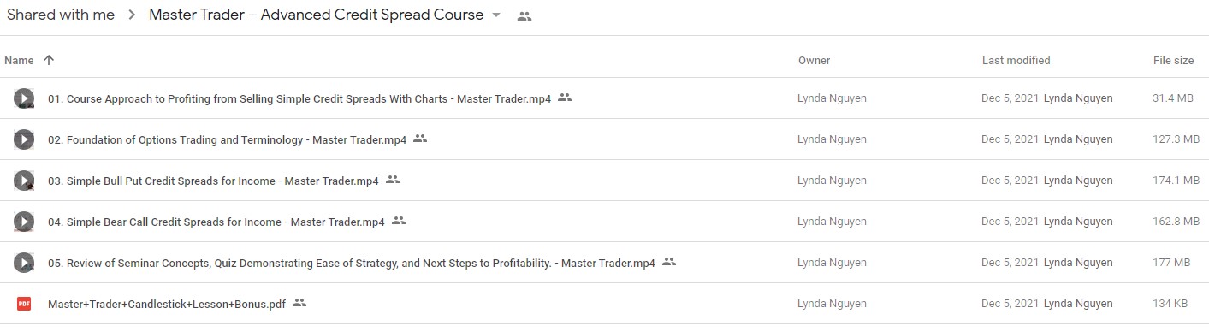Sort by Last modified column header
This screenshot has width=1209, height=332.
[1016, 60]
